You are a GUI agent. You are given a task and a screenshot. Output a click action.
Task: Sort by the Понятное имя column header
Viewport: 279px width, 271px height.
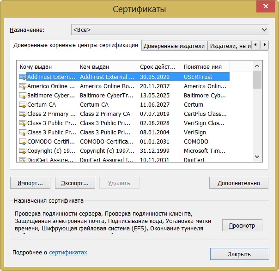[205, 67]
